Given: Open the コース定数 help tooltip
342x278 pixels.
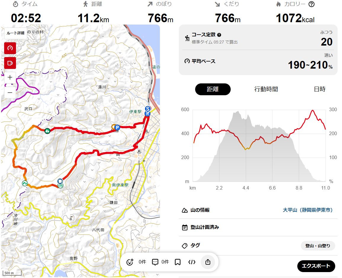Looking at the screenshot, I should [219, 35].
